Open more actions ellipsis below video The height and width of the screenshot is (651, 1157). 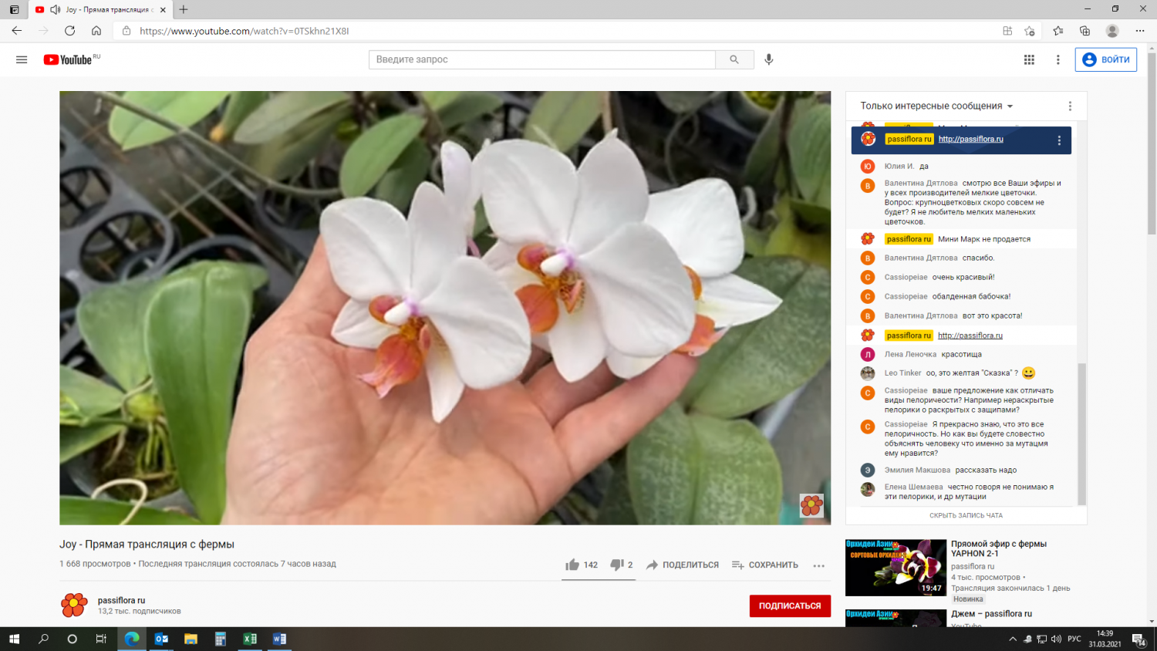point(818,565)
